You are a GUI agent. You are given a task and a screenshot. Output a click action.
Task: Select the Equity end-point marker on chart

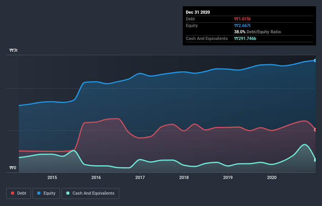(315, 60)
